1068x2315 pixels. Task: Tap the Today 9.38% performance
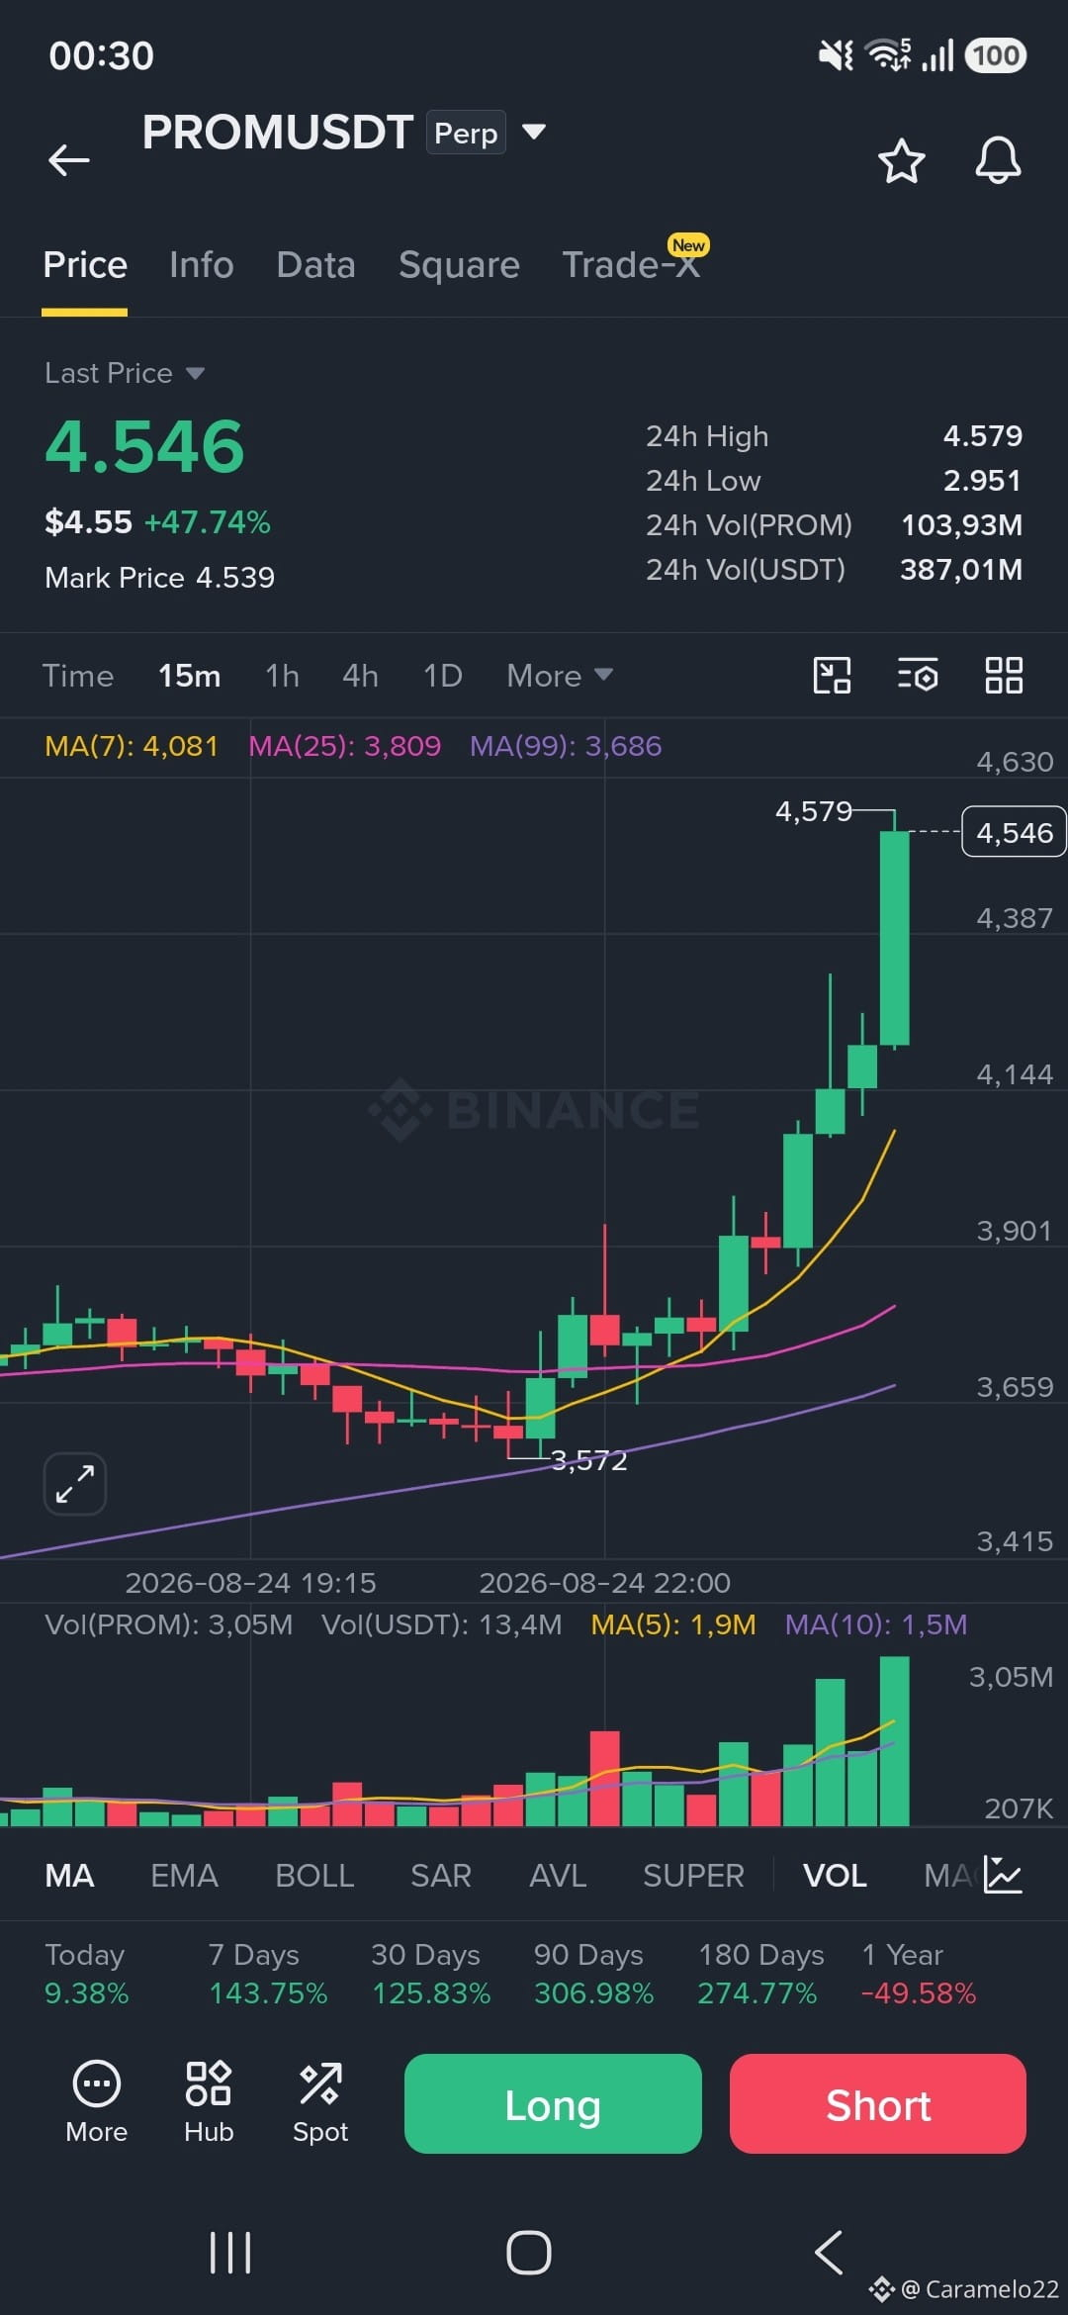(87, 1974)
